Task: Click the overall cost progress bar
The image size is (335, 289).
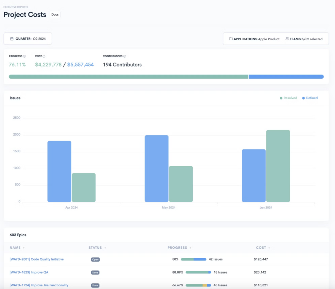Action: coord(166,77)
